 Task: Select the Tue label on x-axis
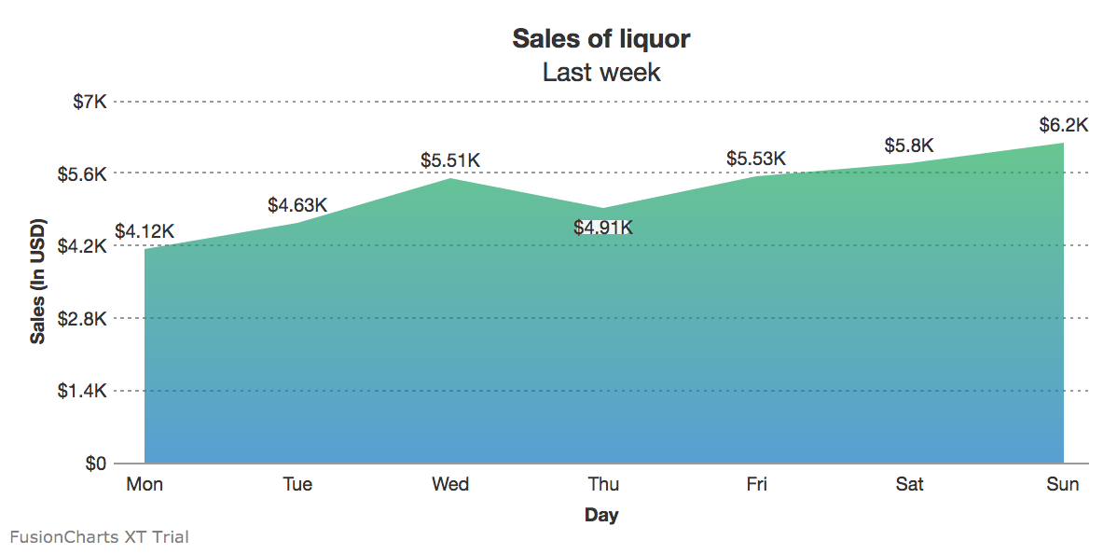pyautogui.click(x=297, y=484)
